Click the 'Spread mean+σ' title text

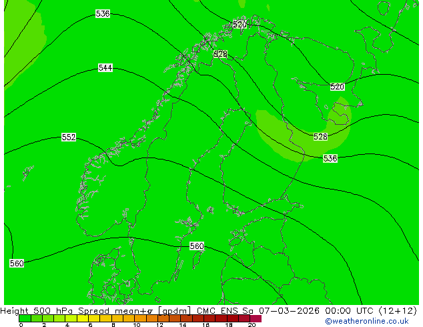(115, 311)
